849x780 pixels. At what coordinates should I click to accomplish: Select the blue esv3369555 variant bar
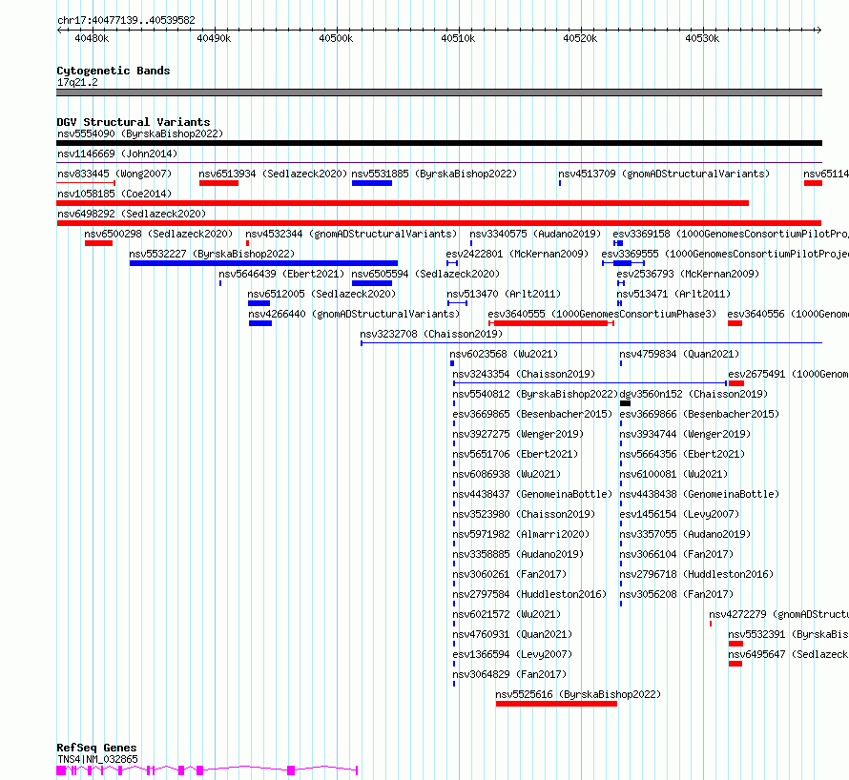(623, 263)
